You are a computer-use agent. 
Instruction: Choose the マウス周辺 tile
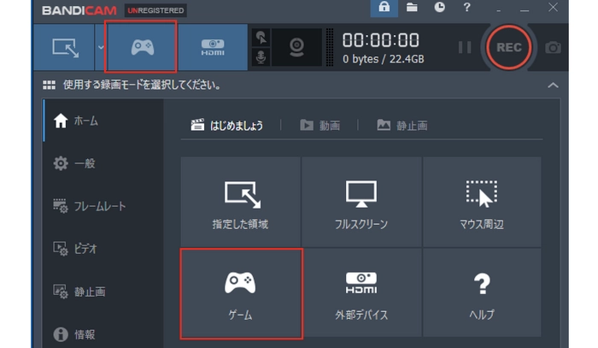(x=482, y=202)
